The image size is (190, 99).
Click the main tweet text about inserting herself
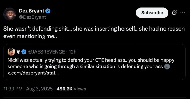(x=94, y=32)
